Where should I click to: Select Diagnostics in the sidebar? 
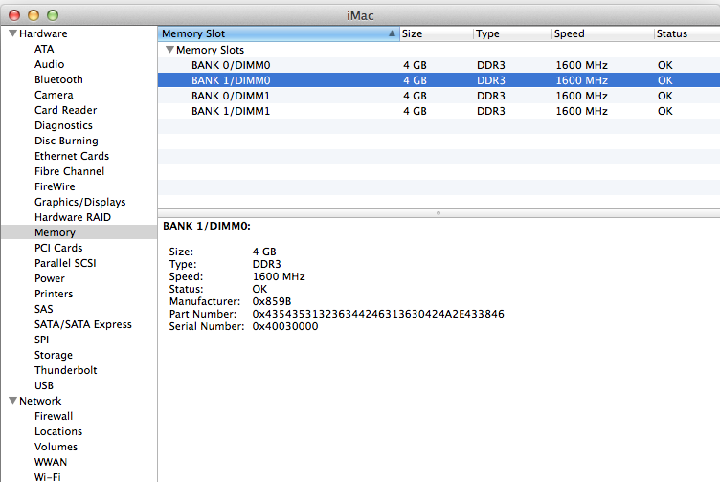tap(63, 125)
